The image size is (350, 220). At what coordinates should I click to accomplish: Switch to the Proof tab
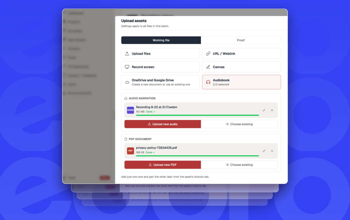241,40
